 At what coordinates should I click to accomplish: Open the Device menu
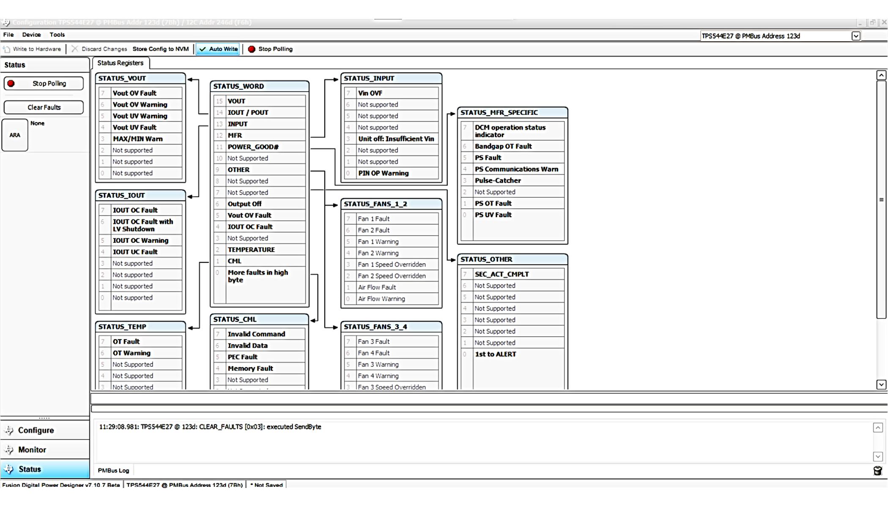coord(31,35)
